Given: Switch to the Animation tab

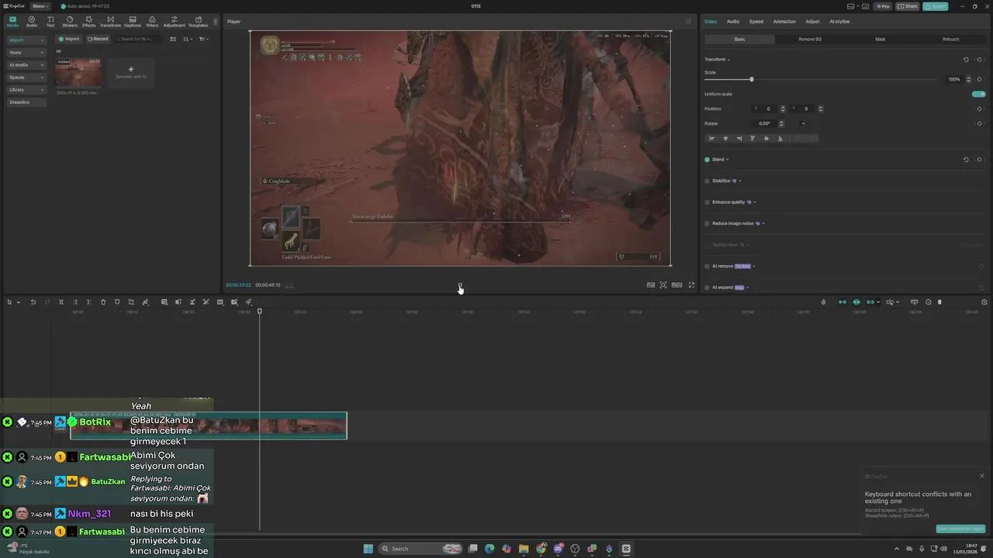Looking at the screenshot, I should (784, 22).
